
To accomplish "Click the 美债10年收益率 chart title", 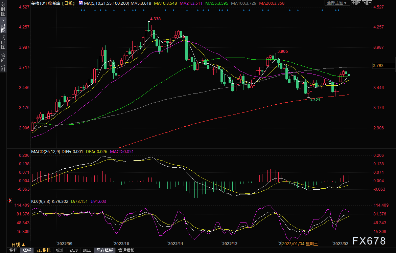I will click(x=46, y=3).
